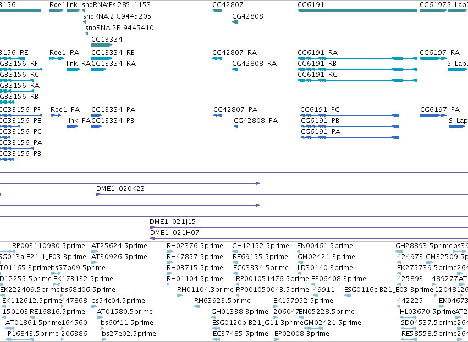This screenshot has width=468, height=342.
Task: Select the Roe1-PA protein feature
Action: click(x=56, y=115)
